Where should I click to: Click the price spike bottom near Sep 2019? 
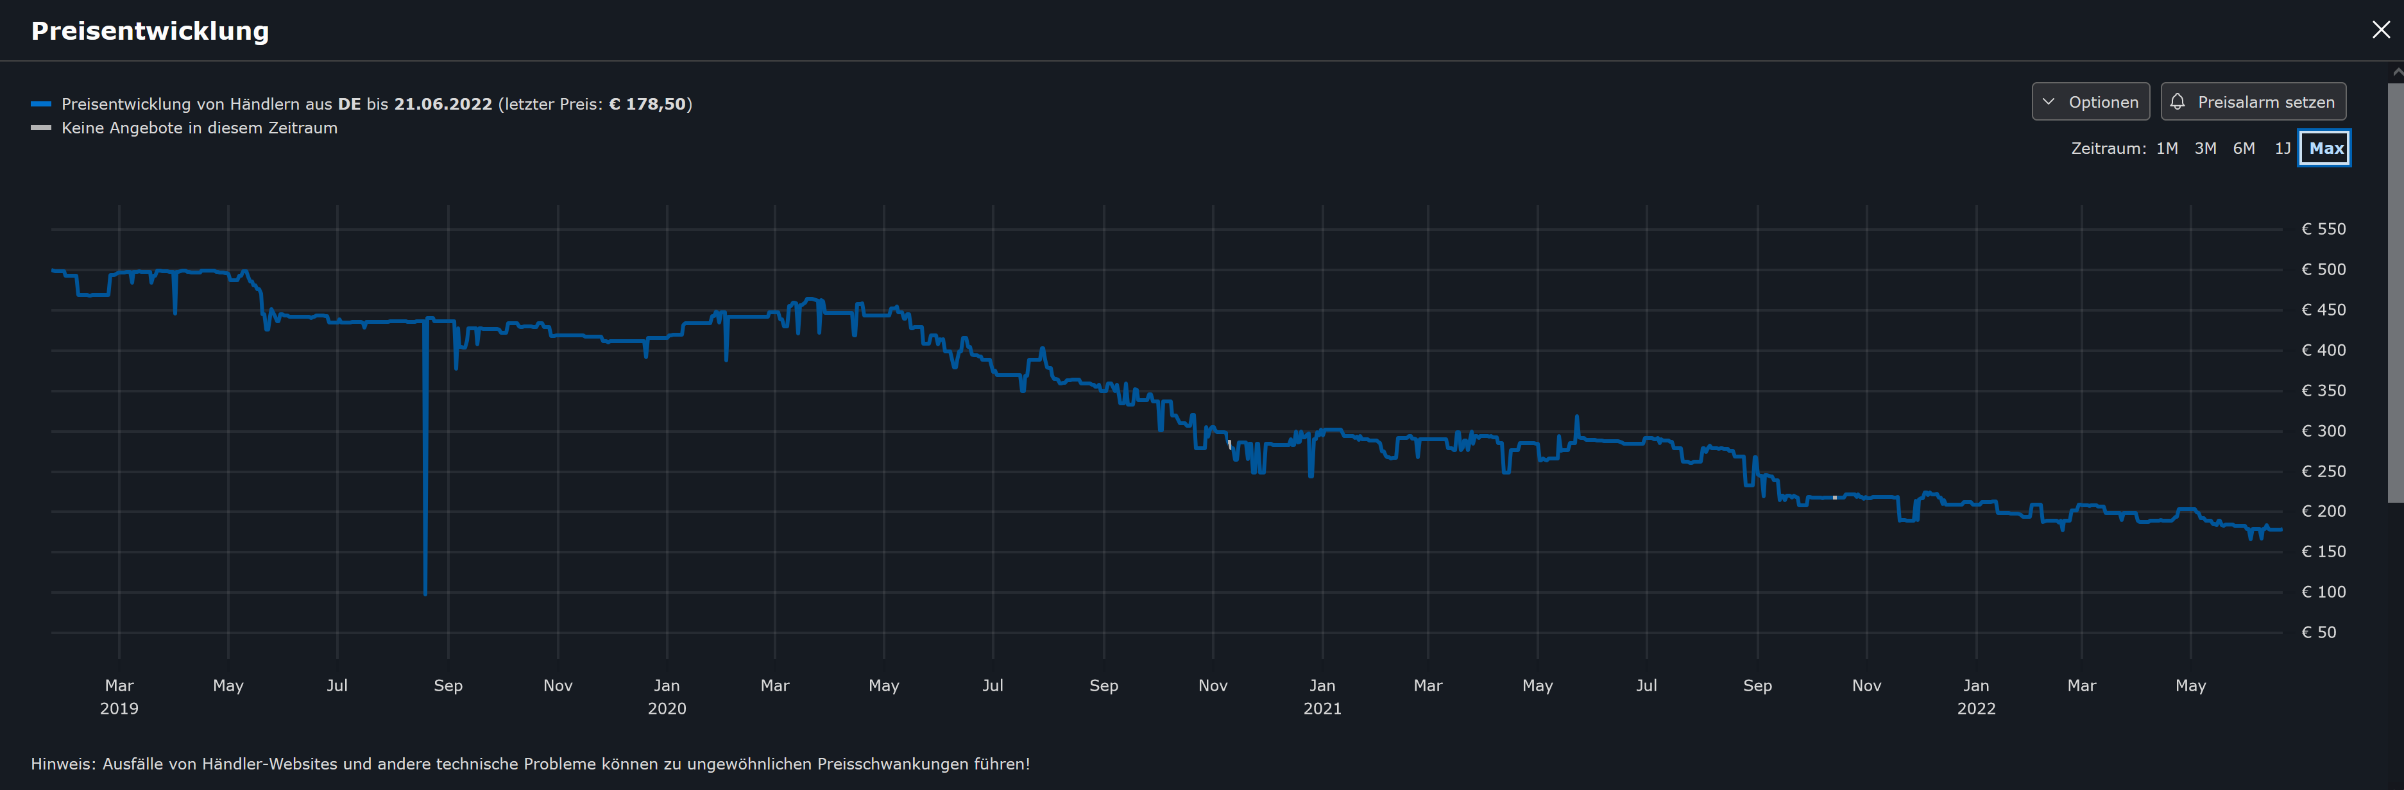[x=425, y=592]
